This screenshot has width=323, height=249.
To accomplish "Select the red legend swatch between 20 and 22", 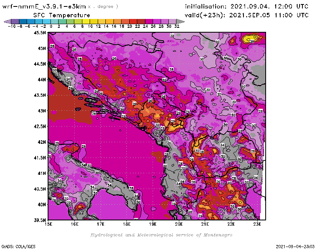I will point(133,21).
